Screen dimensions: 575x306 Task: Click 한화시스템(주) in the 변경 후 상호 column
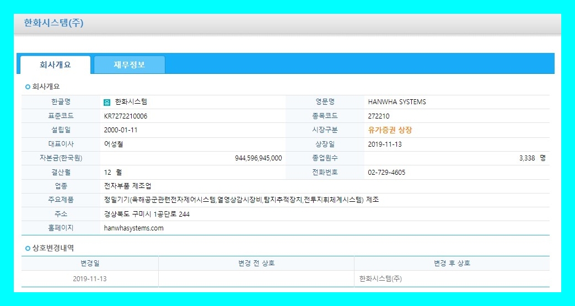(x=380, y=279)
